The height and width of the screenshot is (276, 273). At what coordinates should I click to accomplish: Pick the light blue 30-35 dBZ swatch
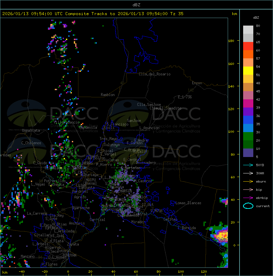point(248,128)
